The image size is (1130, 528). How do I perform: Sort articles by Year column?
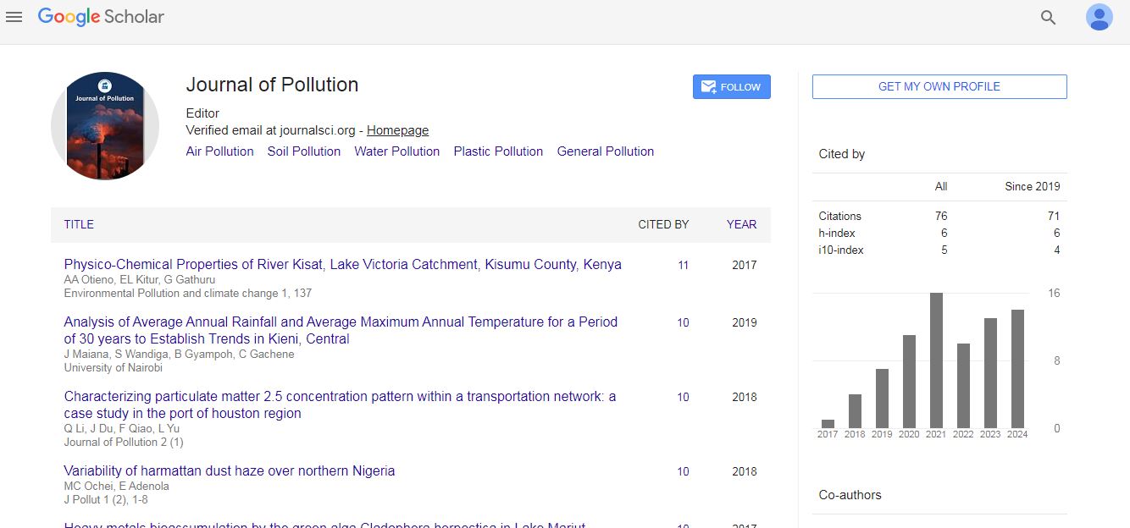(x=741, y=224)
